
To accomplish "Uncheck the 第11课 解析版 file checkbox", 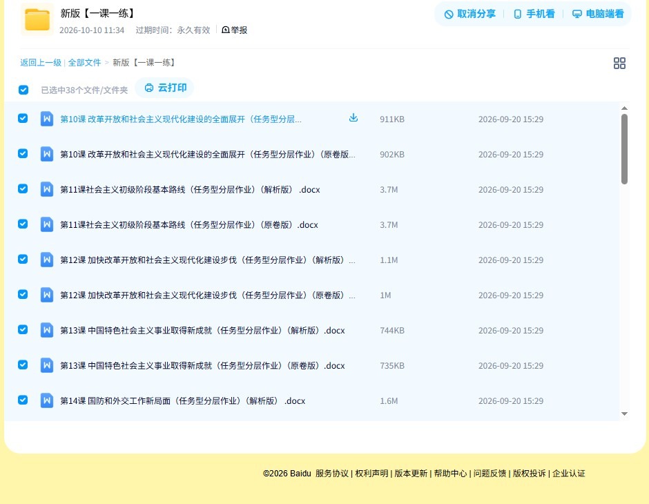I will pos(23,188).
